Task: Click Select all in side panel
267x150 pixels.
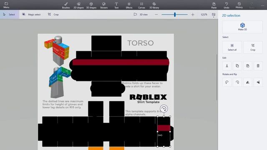Action: pyautogui.click(x=232, y=47)
